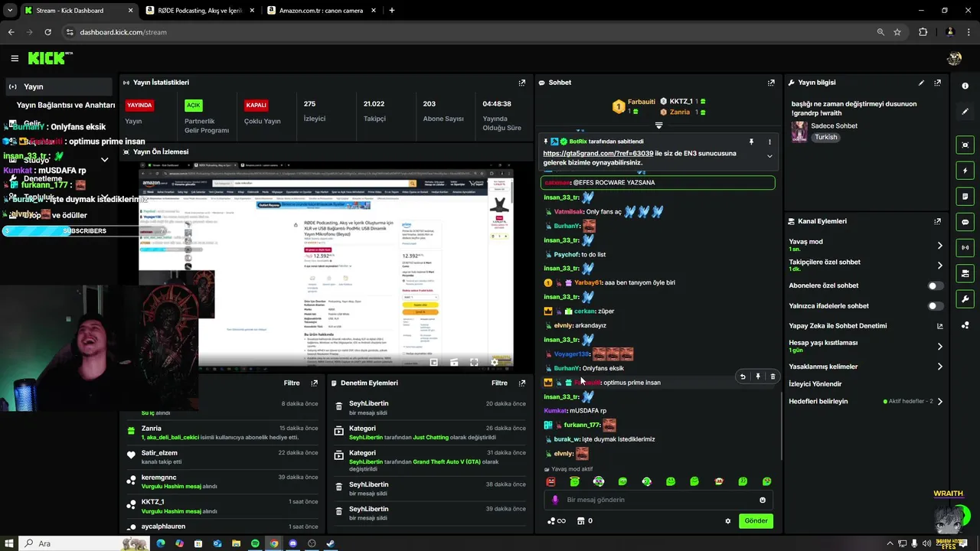Screen dimensions: 980x551
Task: Bookmark this page with star icon
Action: click(x=897, y=32)
